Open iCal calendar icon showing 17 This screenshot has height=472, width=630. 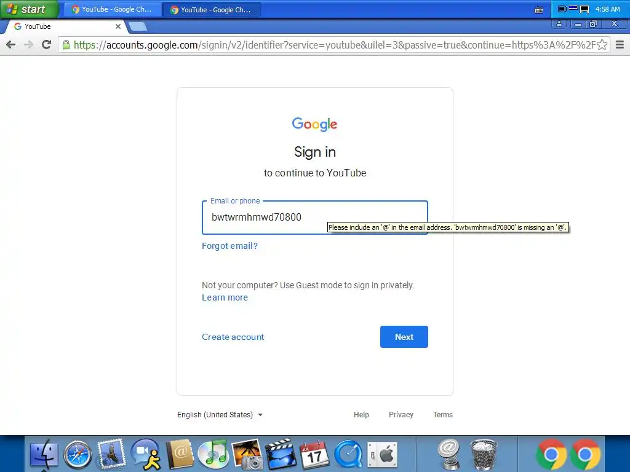[314, 454]
